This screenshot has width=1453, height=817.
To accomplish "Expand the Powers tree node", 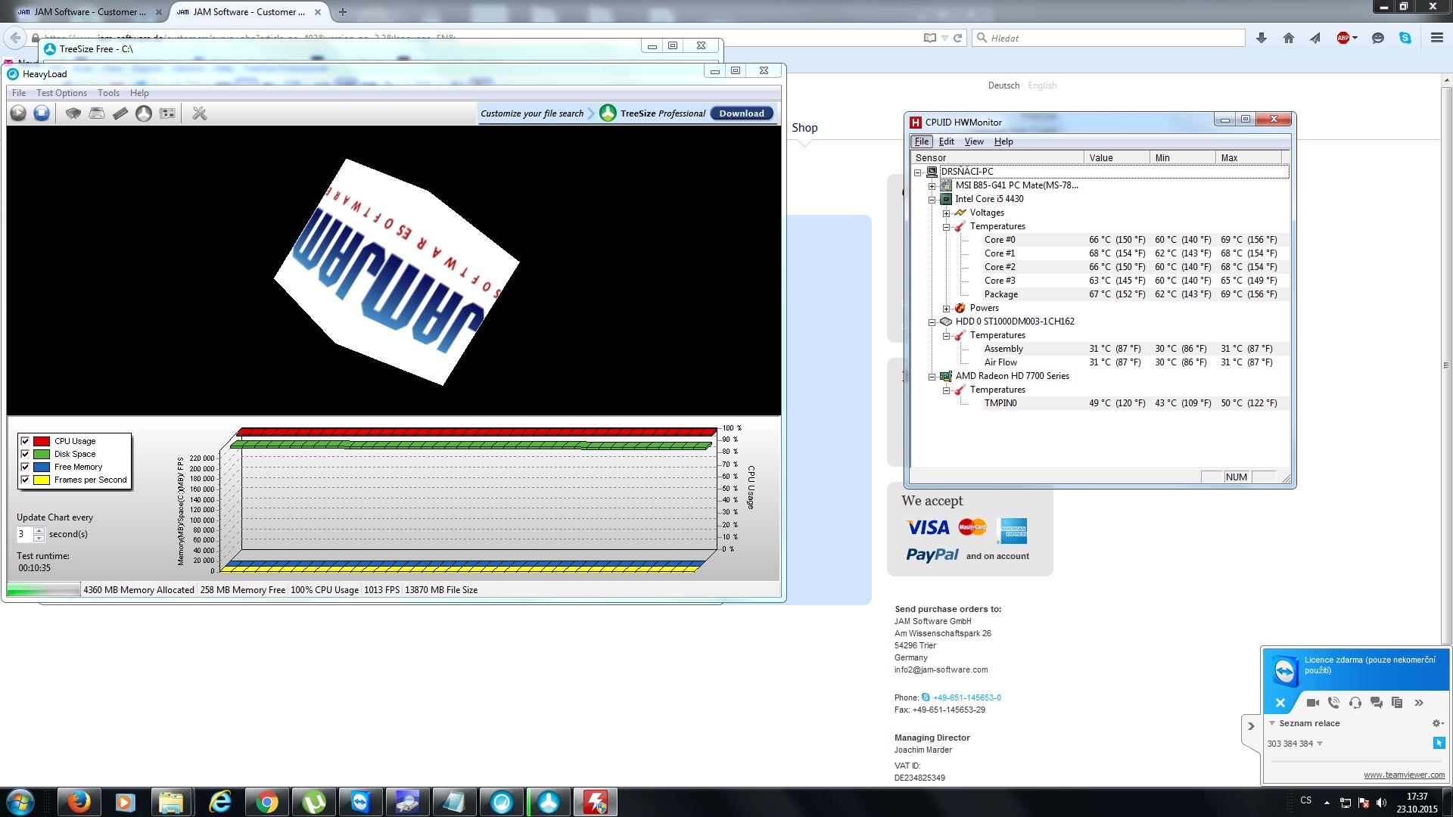I will (946, 309).
